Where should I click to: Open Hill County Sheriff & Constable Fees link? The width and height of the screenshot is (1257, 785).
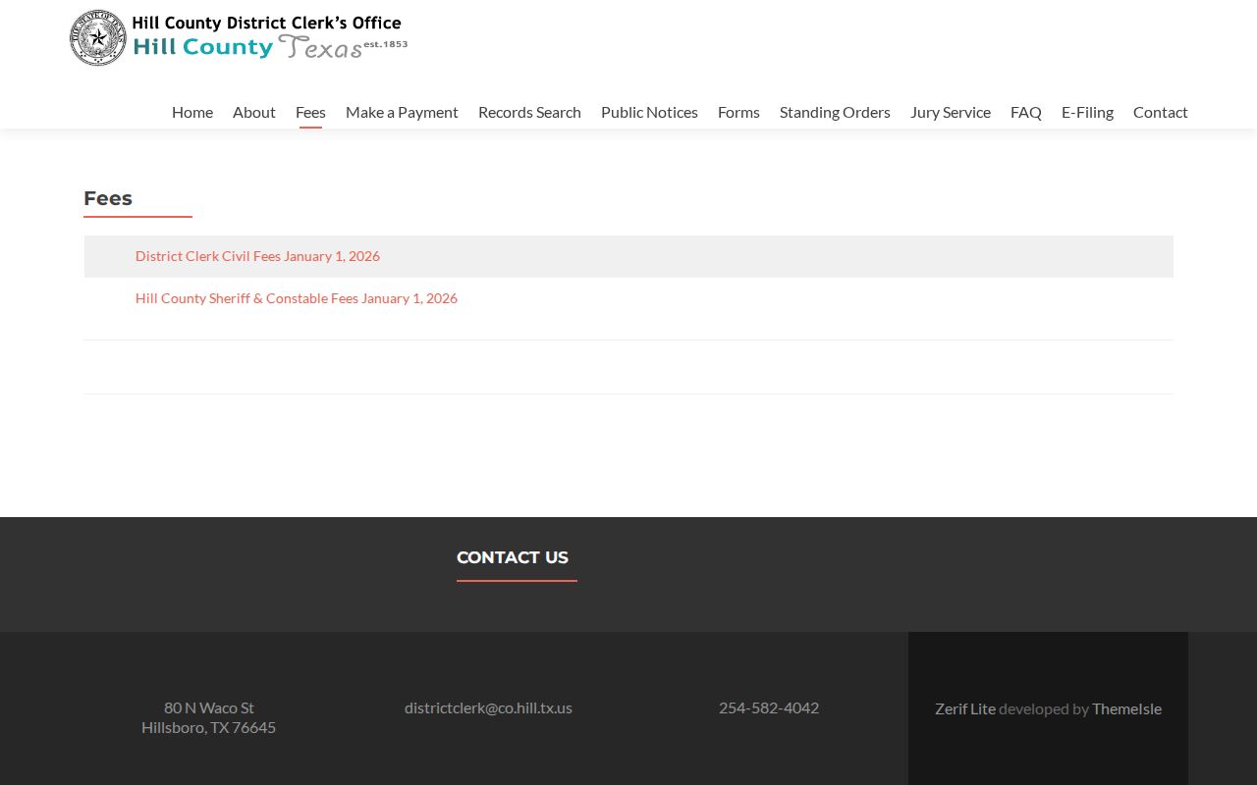pos(297,298)
